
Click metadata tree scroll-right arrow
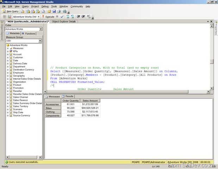(x=40, y=157)
